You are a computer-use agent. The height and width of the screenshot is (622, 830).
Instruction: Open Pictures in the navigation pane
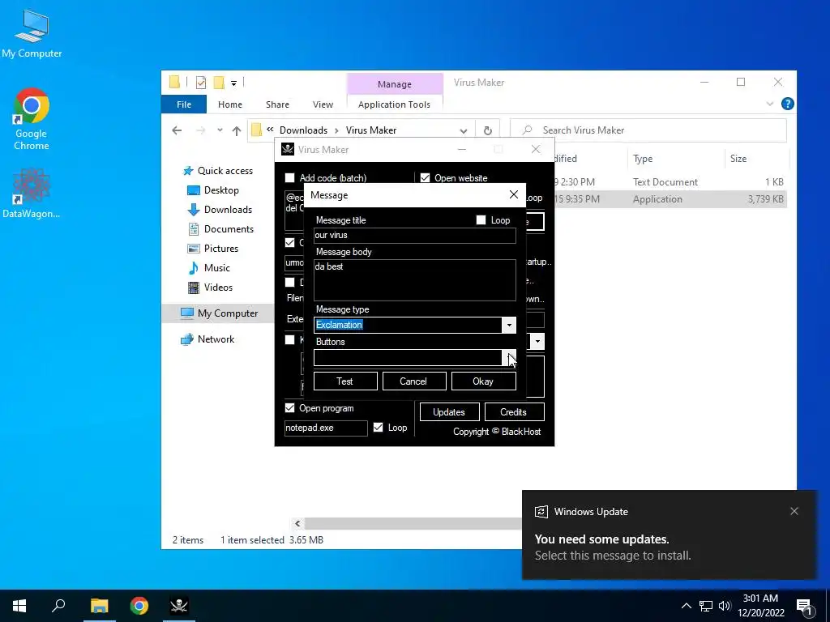point(220,249)
